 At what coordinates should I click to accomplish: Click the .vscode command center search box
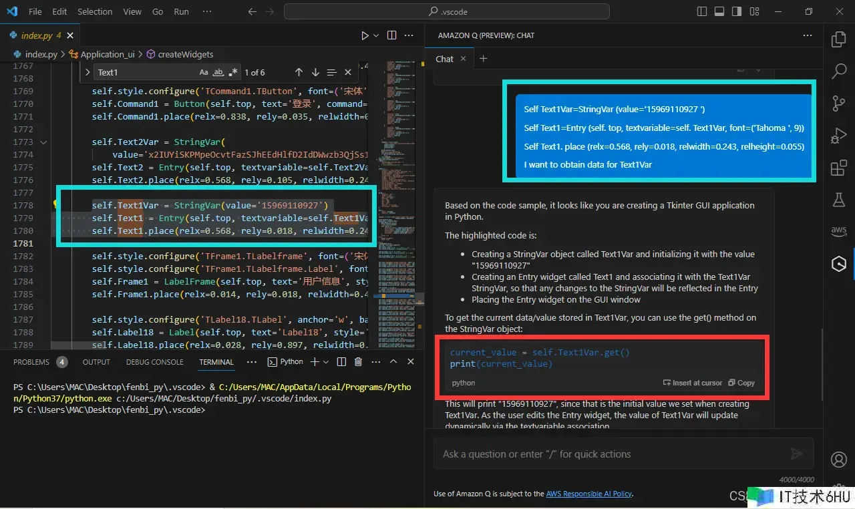click(447, 11)
